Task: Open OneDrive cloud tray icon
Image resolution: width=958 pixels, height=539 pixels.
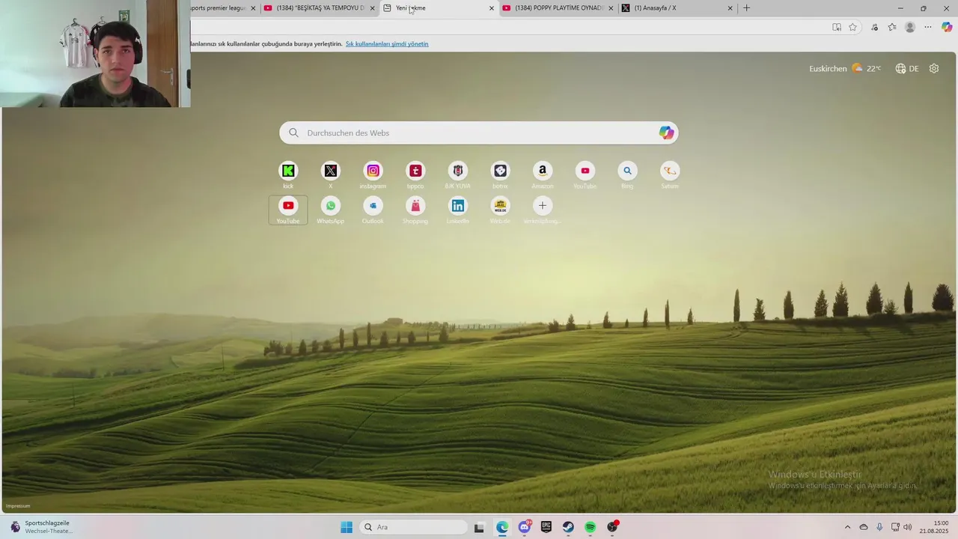Action: (864, 527)
